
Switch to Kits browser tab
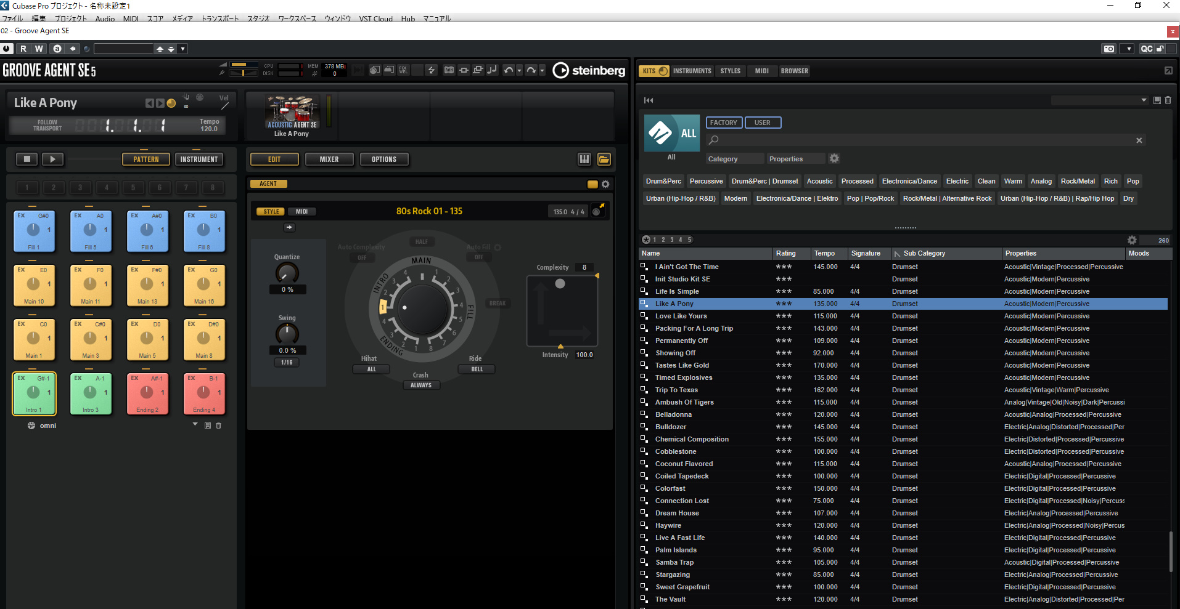(x=654, y=71)
